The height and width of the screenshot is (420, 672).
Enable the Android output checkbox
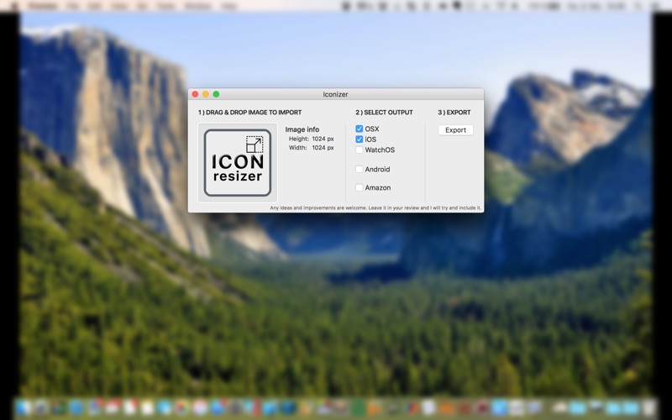[360, 170]
